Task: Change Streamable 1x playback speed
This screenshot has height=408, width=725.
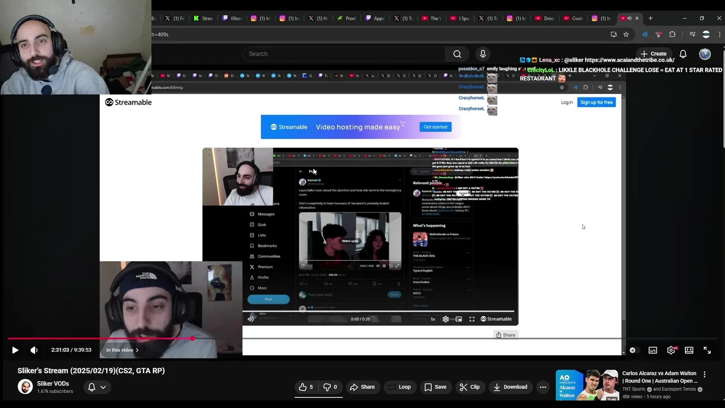Action: (x=433, y=319)
